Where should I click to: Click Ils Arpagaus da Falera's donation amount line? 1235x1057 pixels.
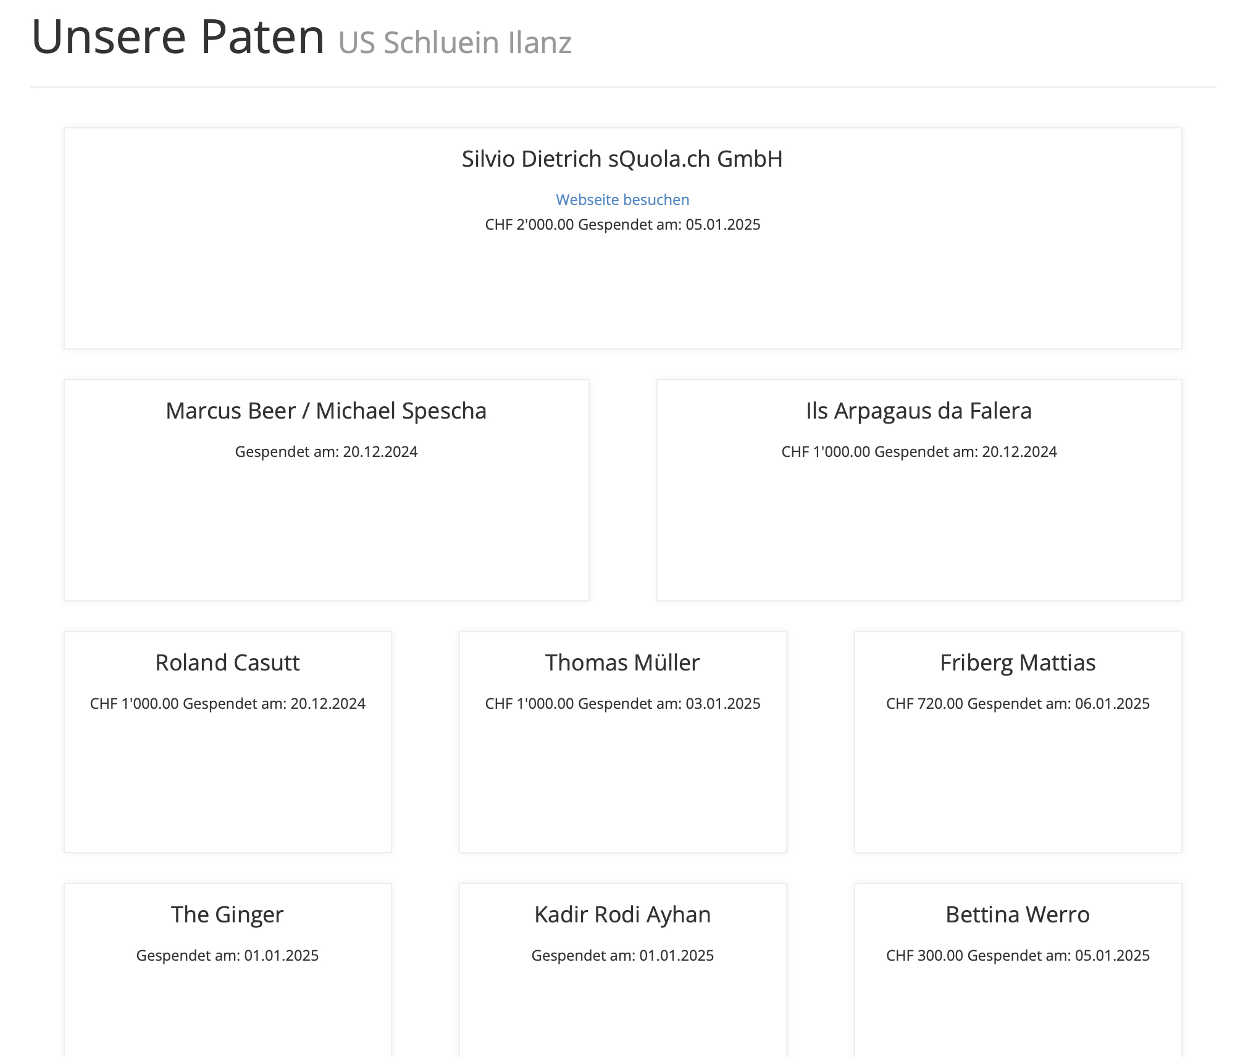click(x=919, y=451)
